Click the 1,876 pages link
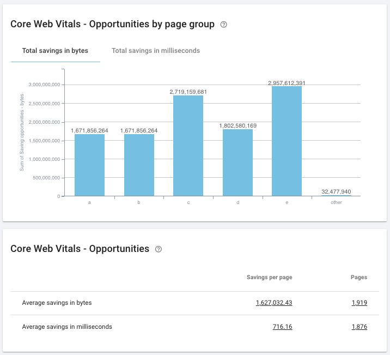Viewport: 390px width, 355px height. [x=359, y=327]
